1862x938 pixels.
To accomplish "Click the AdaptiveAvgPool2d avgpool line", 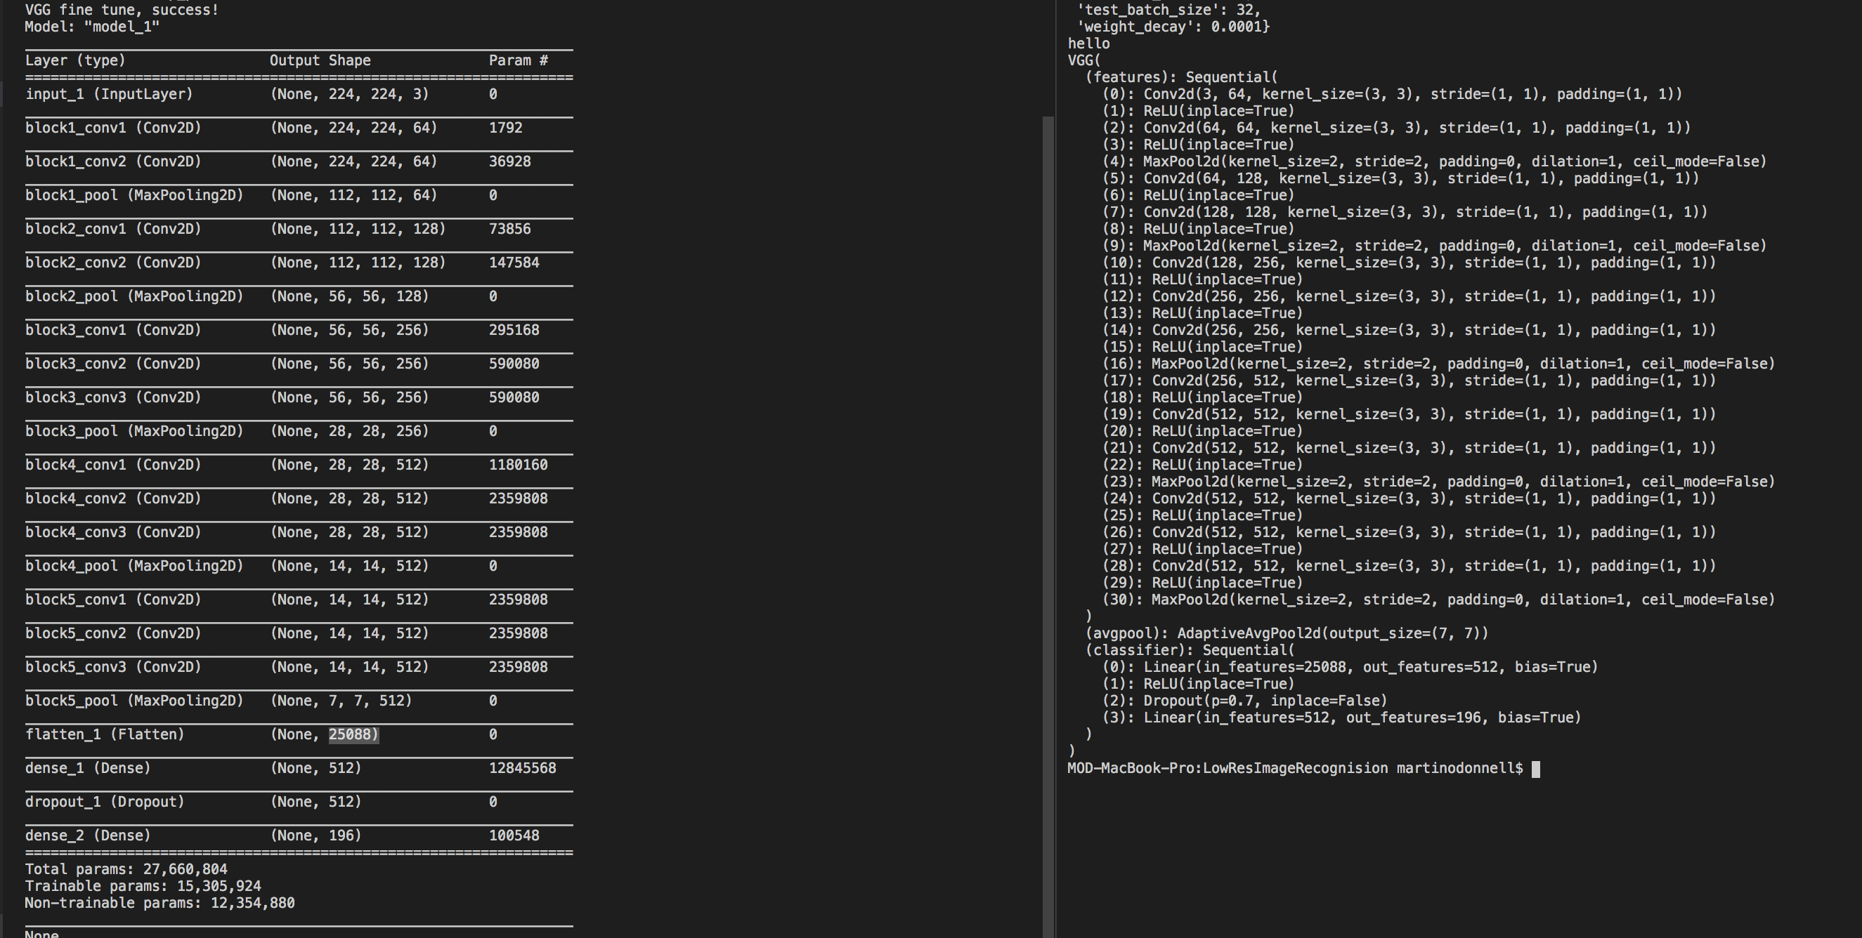I will pyautogui.click(x=1287, y=633).
